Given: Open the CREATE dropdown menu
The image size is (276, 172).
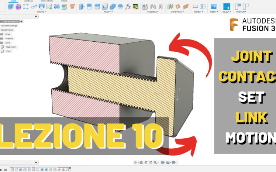Looking at the screenshot, I should (41, 12).
